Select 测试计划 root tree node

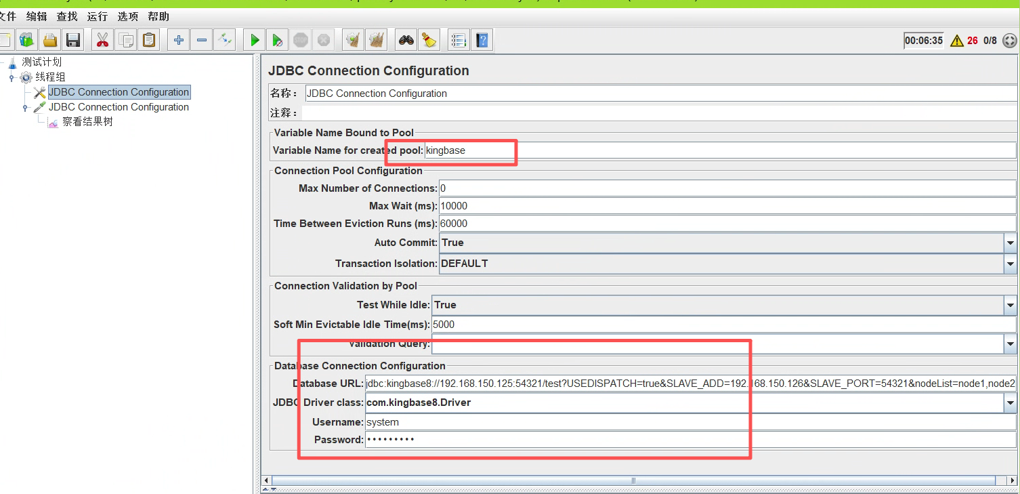41,62
